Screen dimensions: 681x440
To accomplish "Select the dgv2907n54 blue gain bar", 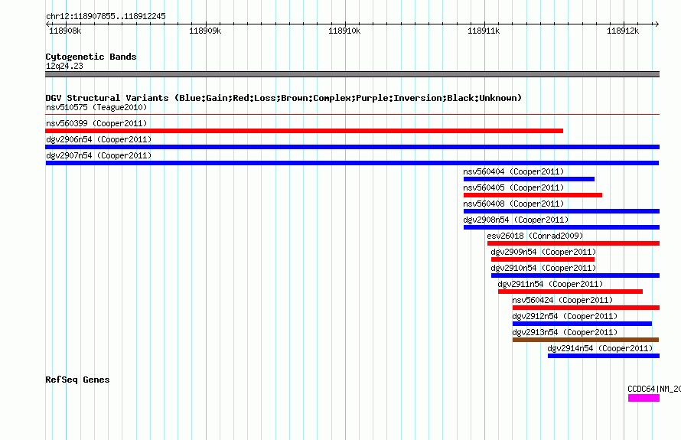I will [352, 163].
